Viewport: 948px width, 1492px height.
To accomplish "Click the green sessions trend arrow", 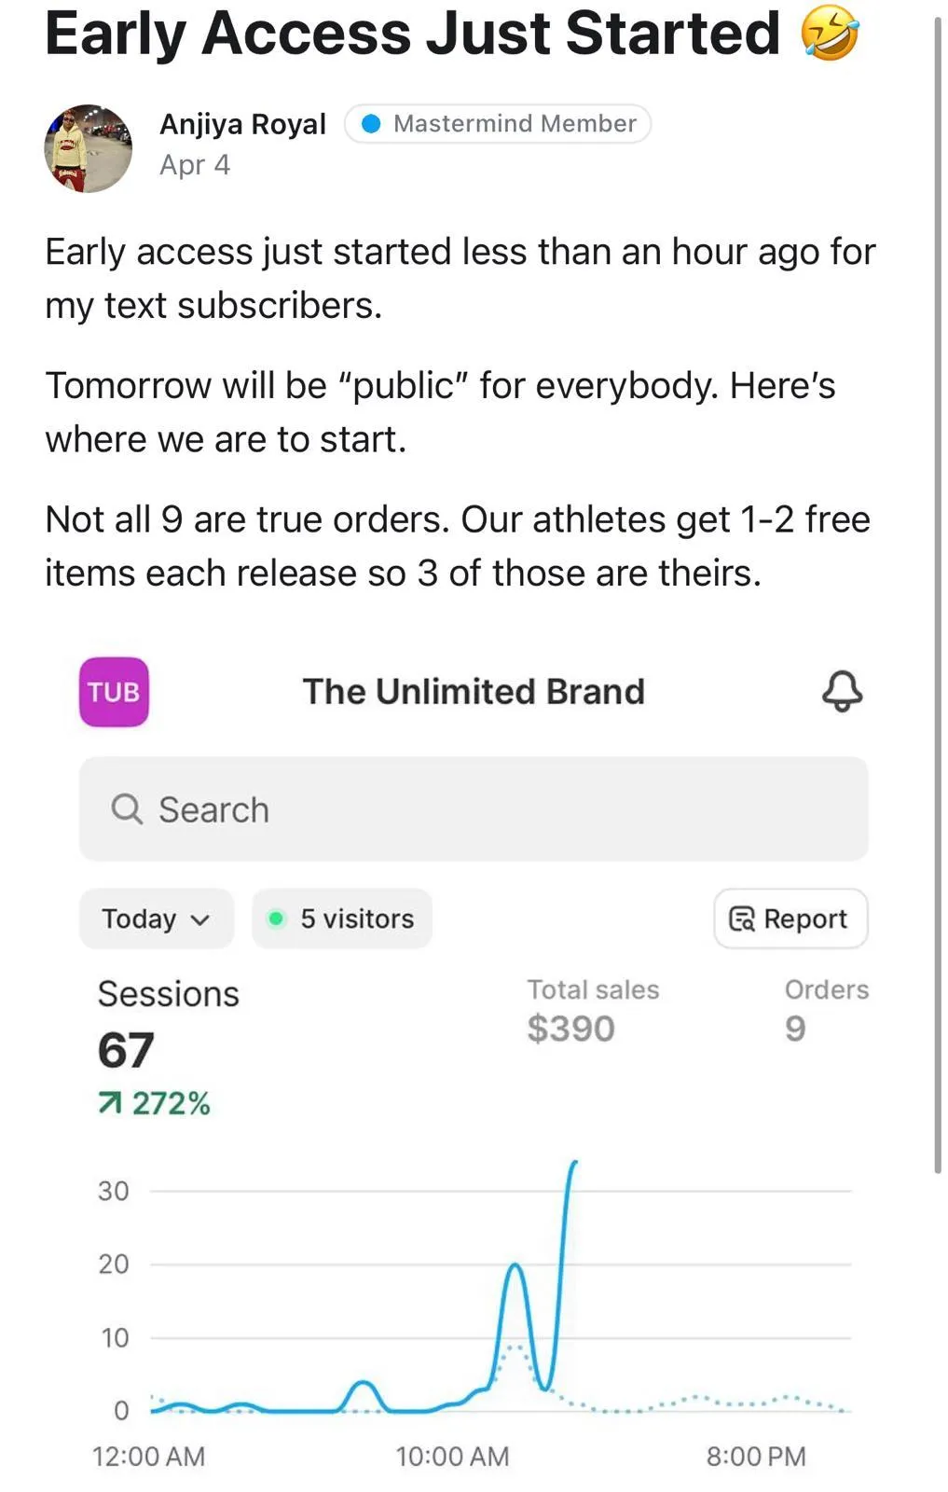I will click(110, 1104).
